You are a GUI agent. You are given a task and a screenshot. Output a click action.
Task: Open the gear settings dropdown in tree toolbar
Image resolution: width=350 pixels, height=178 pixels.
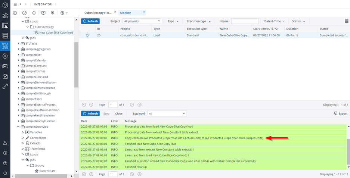(64, 13)
